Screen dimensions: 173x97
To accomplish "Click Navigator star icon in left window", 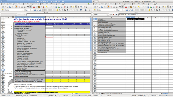I will [73, 7].
